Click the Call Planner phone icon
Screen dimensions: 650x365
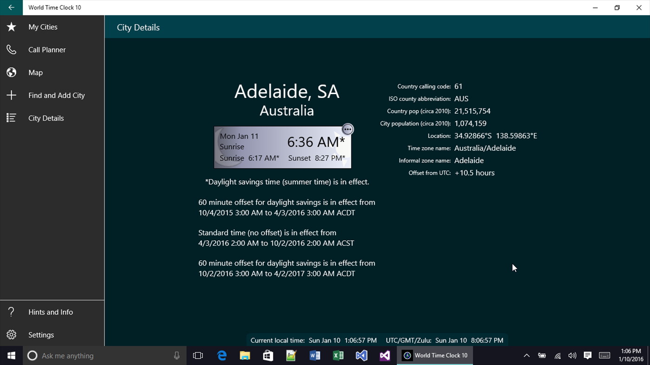(x=11, y=50)
